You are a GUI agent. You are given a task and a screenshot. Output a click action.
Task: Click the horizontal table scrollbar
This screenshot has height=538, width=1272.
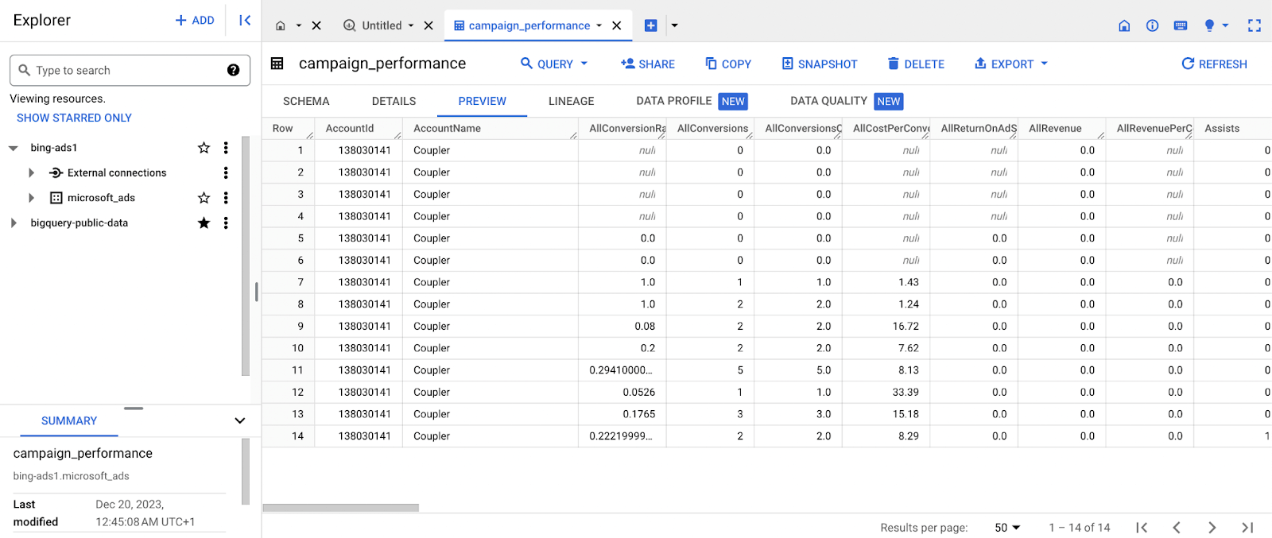coord(341,507)
